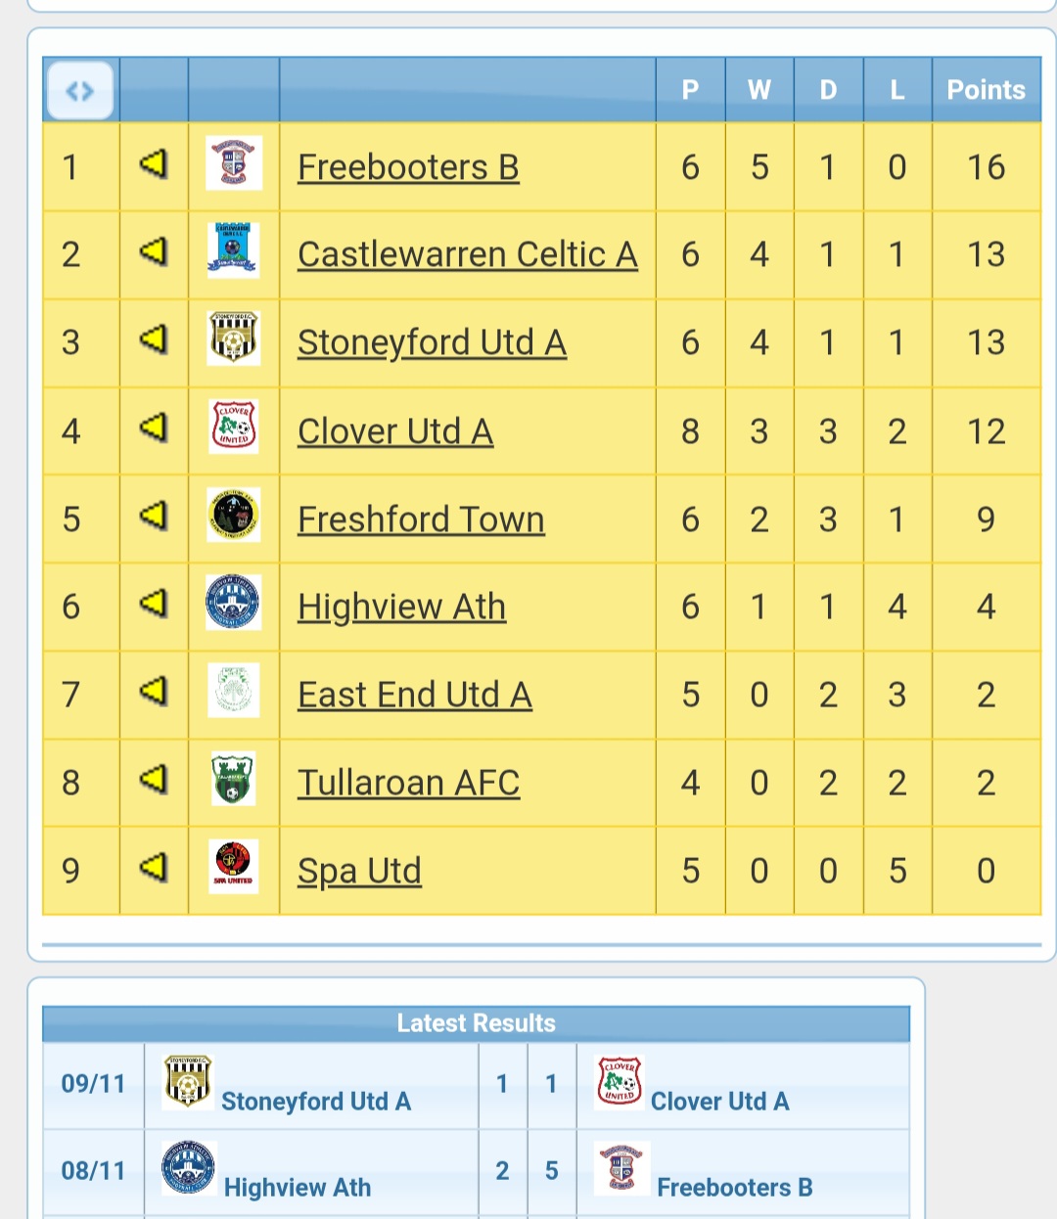Click the Freebooters B club crest
The height and width of the screenshot is (1219, 1057).
[234, 163]
